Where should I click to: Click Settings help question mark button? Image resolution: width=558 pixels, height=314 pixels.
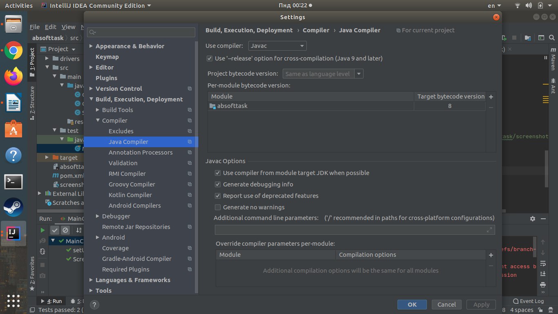(x=94, y=305)
